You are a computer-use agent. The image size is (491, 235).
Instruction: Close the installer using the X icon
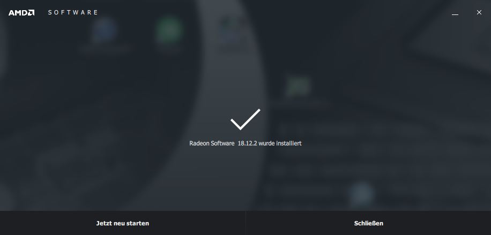point(479,12)
